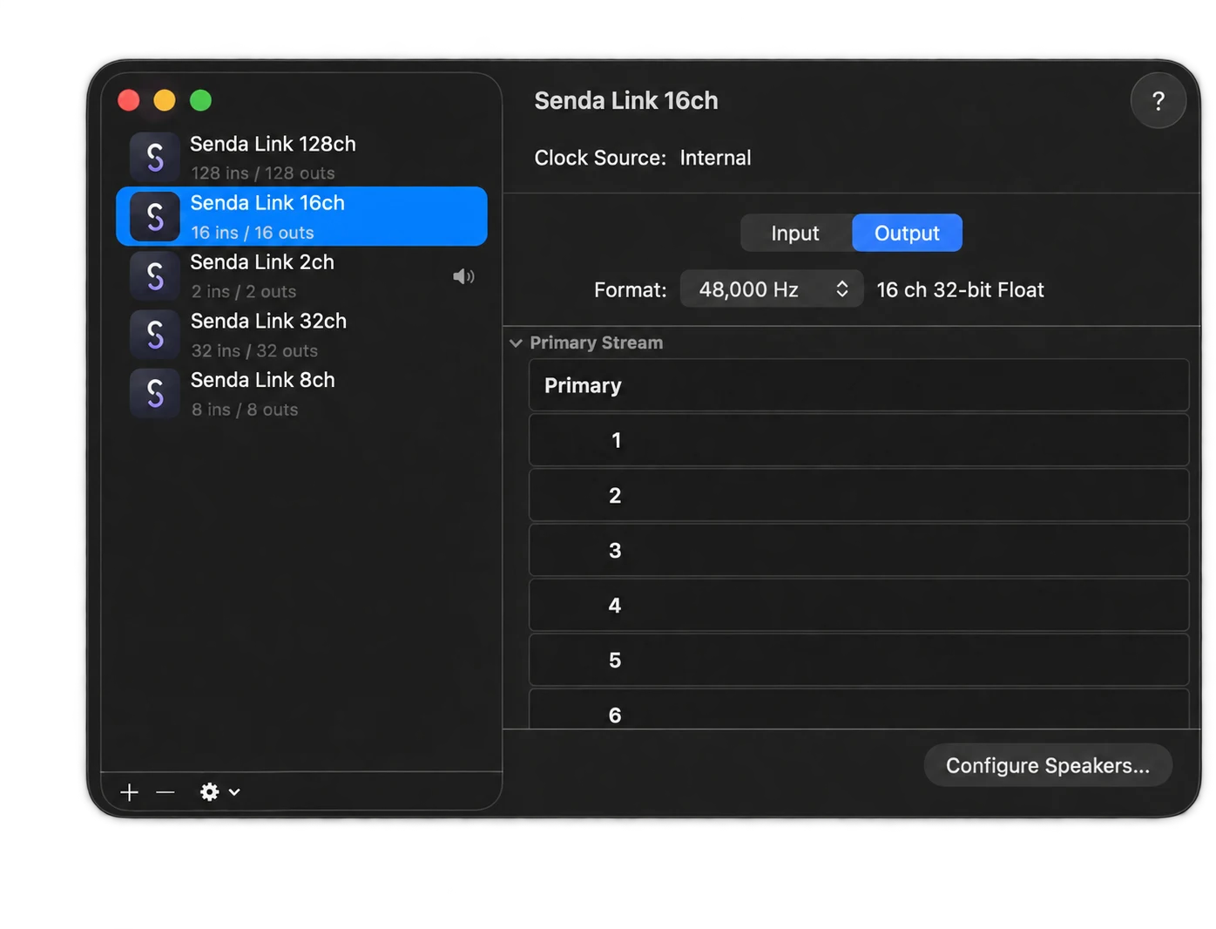Select channel 5 row

[859, 660]
